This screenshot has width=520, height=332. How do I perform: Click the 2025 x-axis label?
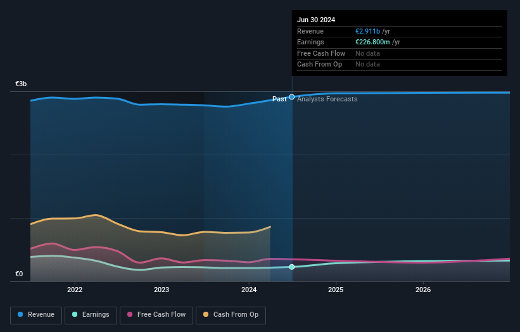pyautogui.click(x=336, y=290)
